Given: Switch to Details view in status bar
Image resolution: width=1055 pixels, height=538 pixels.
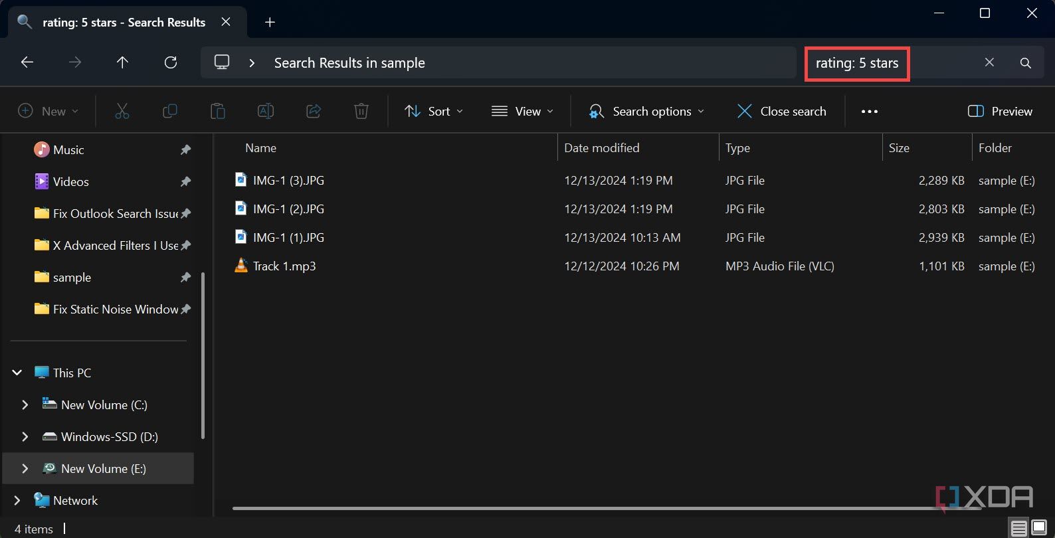Looking at the screenshot, I should [1019, 529].
